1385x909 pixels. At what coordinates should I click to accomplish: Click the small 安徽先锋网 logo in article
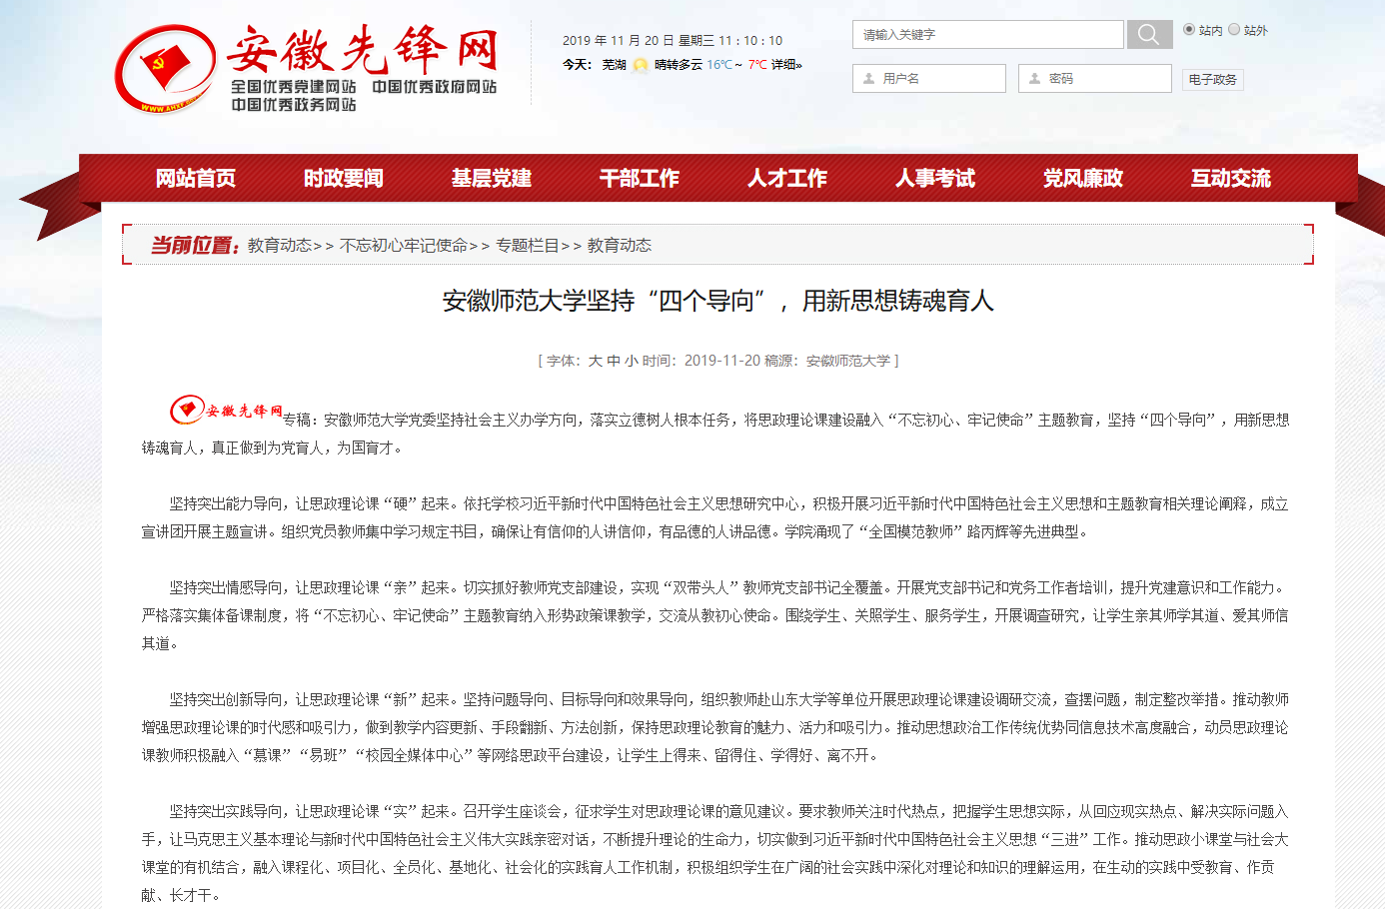tap(226, 410)
